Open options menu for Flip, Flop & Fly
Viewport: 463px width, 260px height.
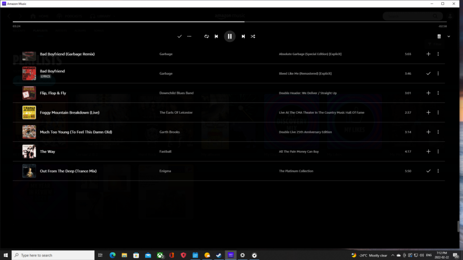pyautogui.click(x=438, y=93)
